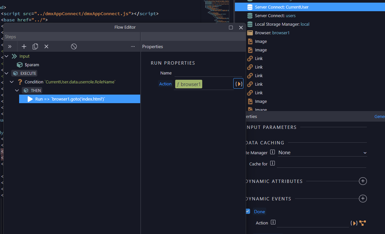Viewport: 385px width, 234px height.
Task: Uncheck the Done event checkbox
Action: coord(247,211)
